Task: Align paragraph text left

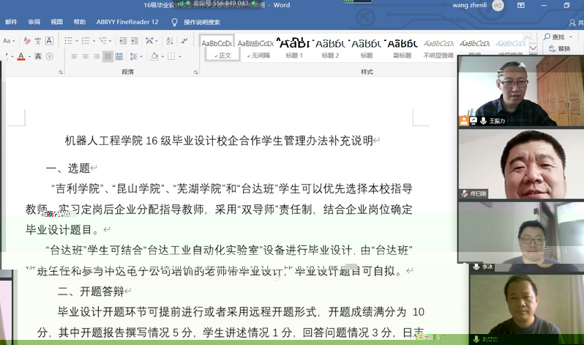Action: click(x=74, y=56)
